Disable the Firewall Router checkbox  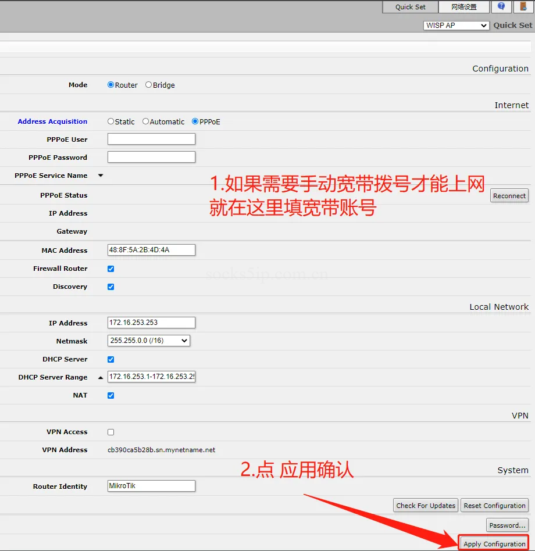click(x=110, y=269)
